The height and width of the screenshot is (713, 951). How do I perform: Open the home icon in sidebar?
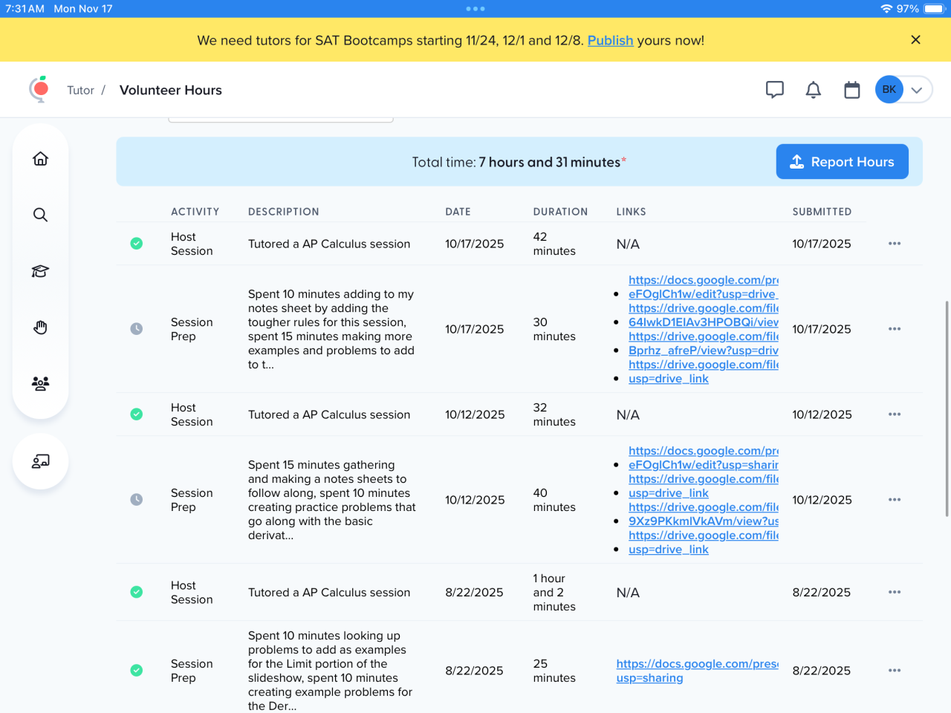tap(41, 159)
